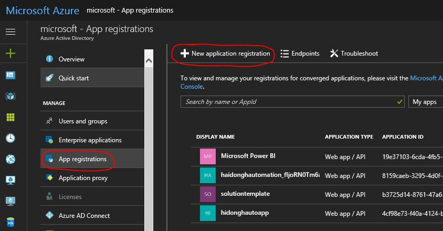Open Application proxy menu item
The width and height of the screenshot is (443, 231).
click(x=92, y=177)
